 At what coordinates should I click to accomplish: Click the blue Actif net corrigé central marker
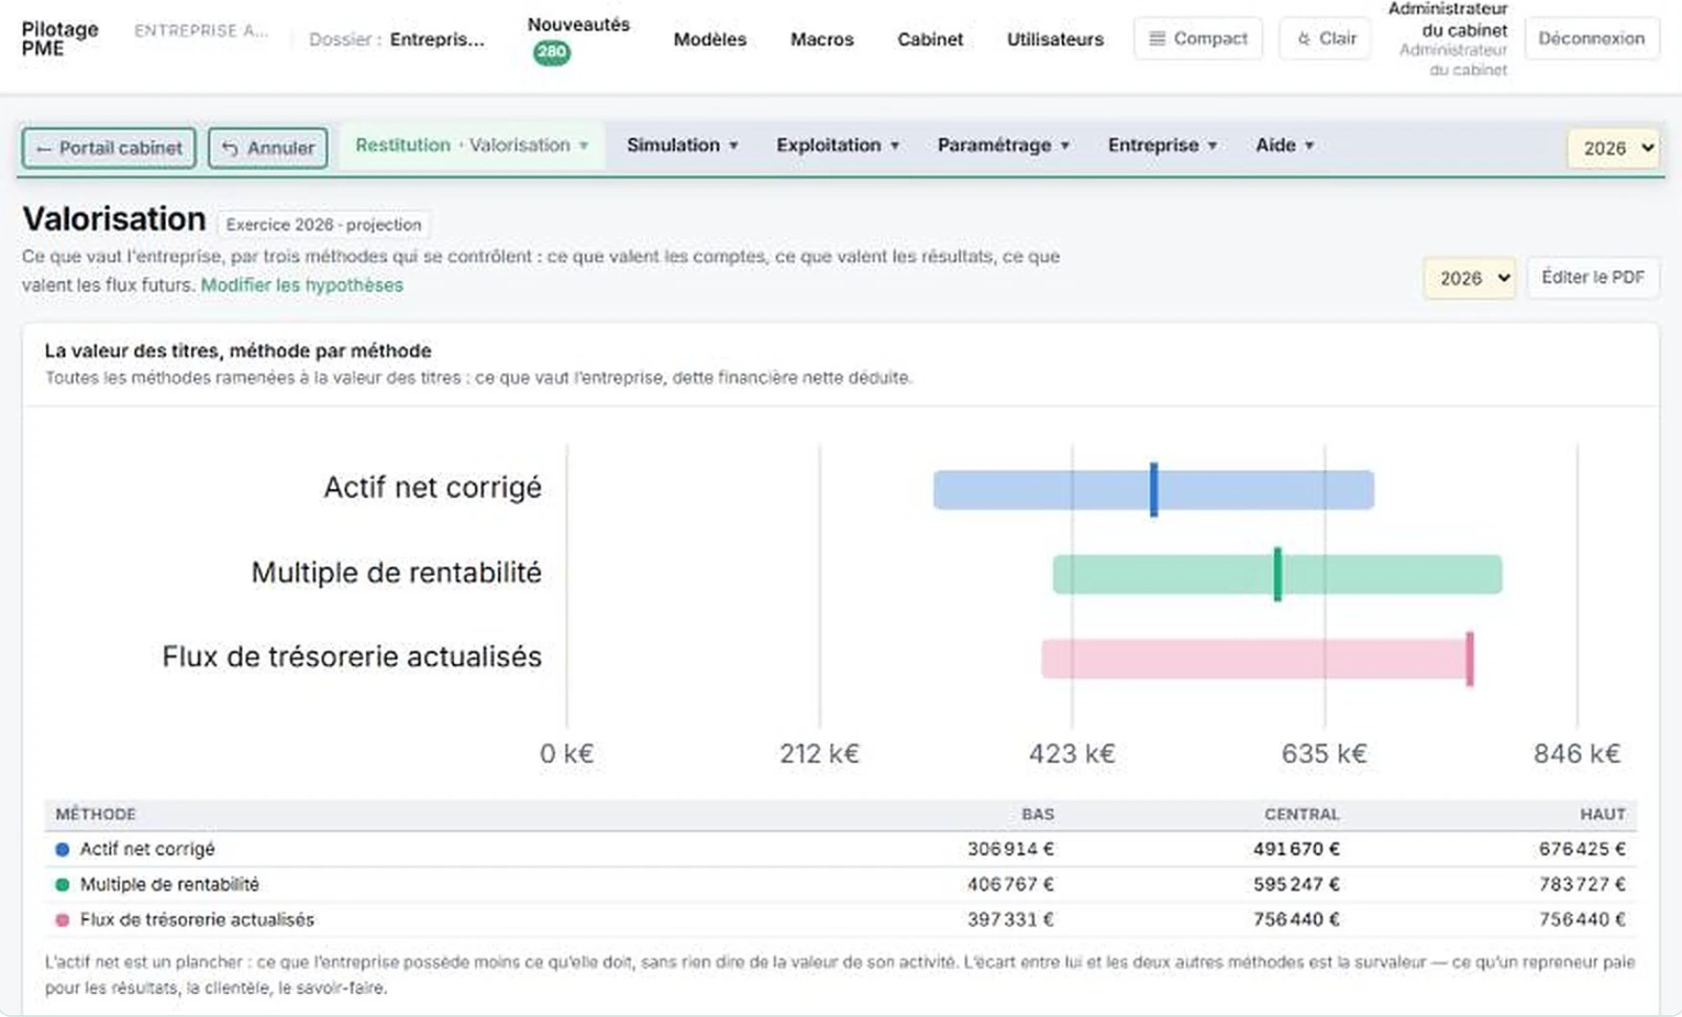[x=1154, y=489]
